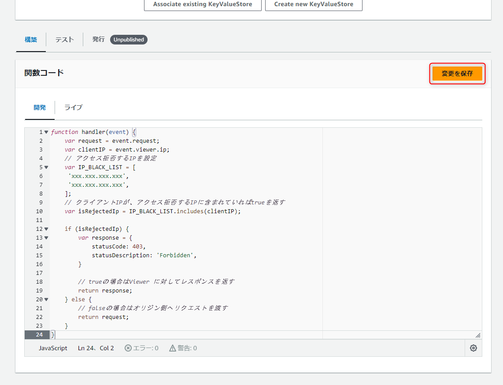Save changes with the 変更を保存 button

click(457, 73)
